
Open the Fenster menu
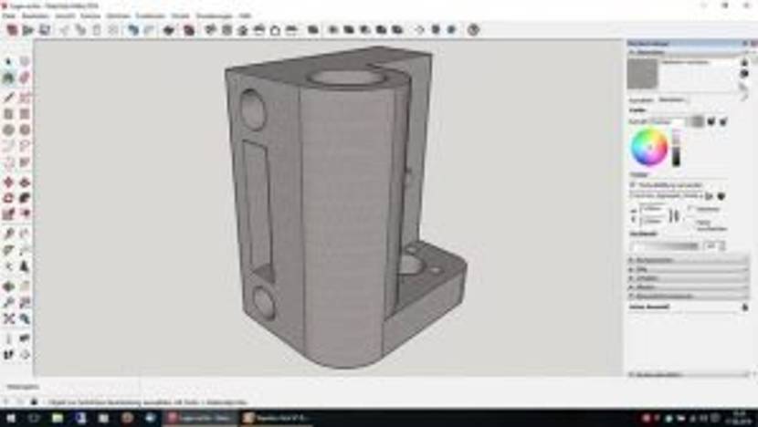[180, 16]
